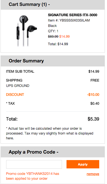
Task: Collapse the Cart Summary section header
Action: tap(53, 5)
